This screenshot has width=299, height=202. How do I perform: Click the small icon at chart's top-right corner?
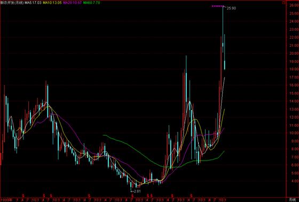[x=284, y=3]
